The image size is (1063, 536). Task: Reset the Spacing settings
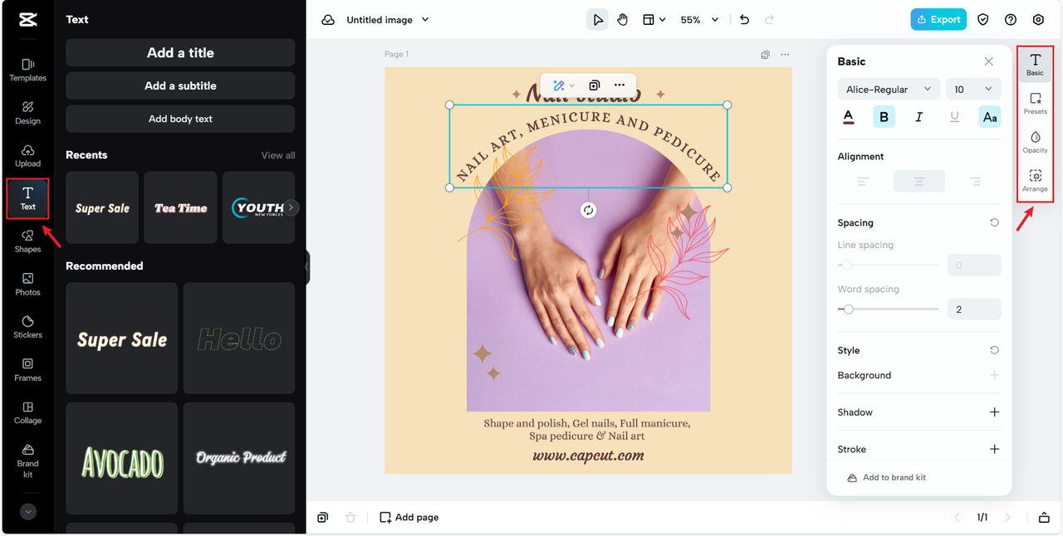pos(994,223)
